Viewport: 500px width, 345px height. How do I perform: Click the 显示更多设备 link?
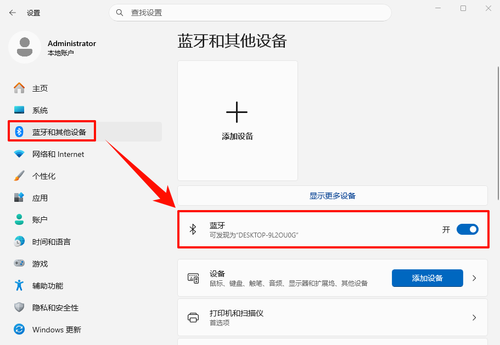coord(332,196)
